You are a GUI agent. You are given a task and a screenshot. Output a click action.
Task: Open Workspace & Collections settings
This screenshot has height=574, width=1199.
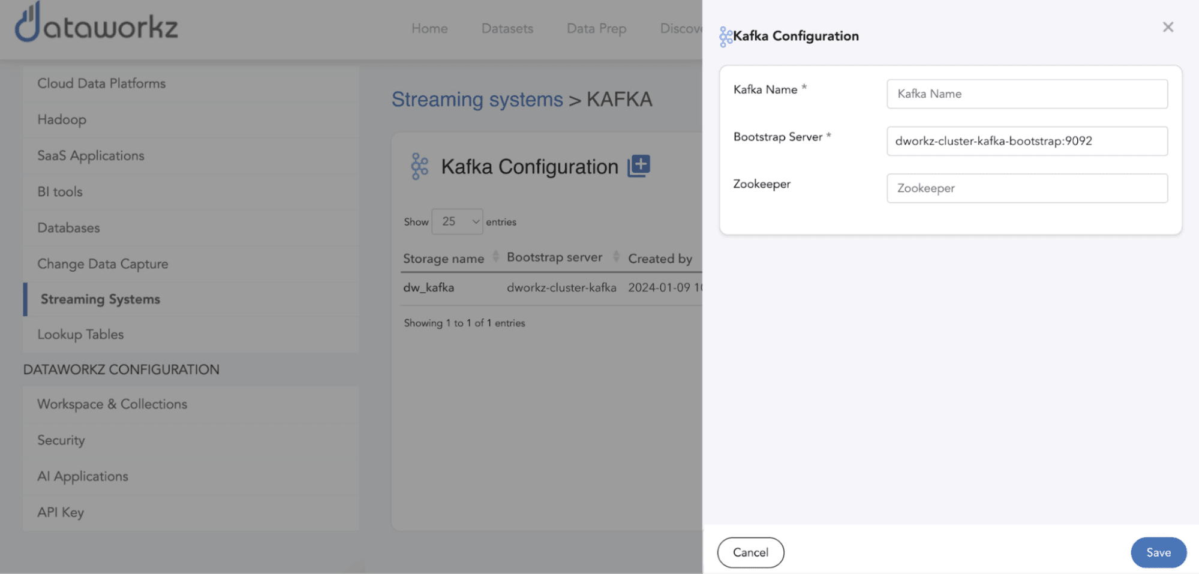pos(112,404)
